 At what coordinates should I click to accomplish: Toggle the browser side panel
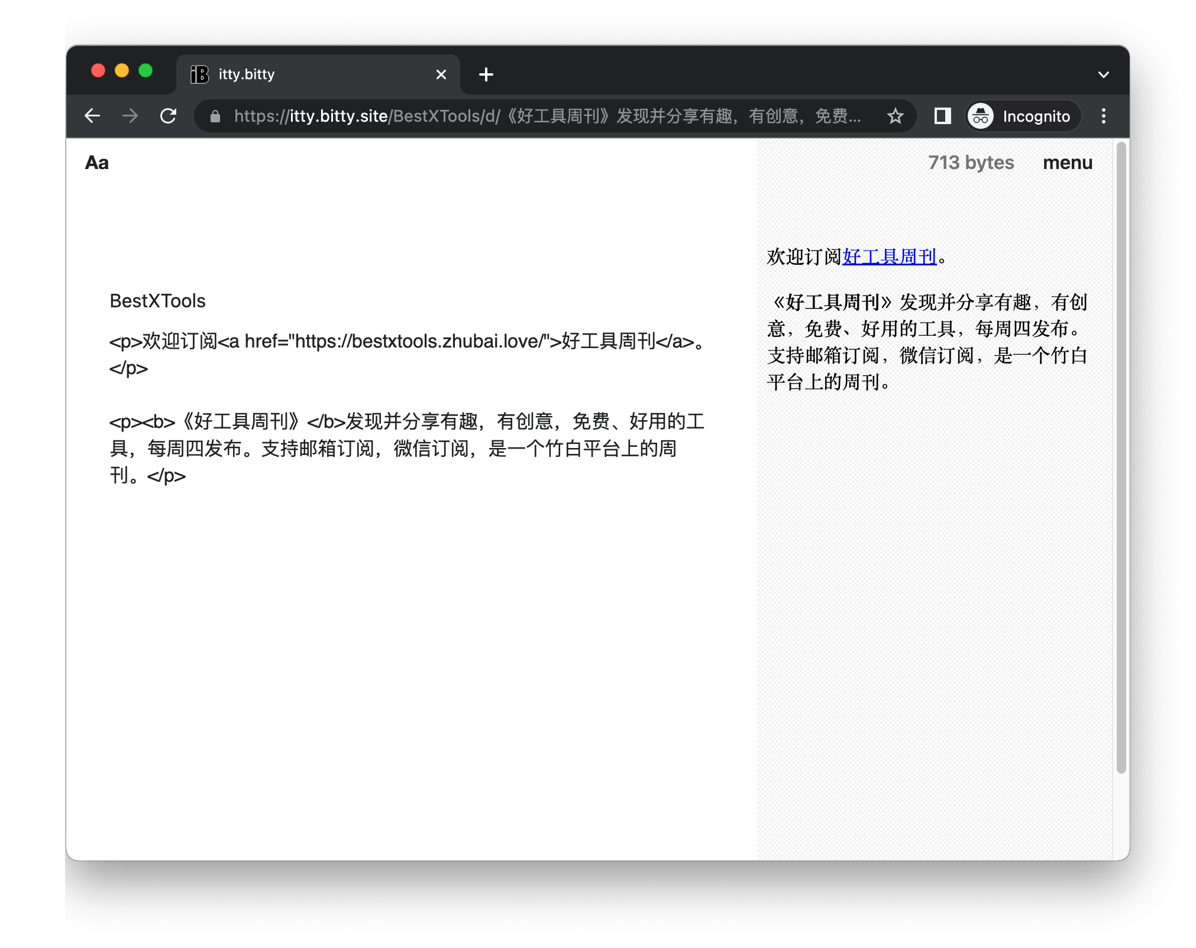tap(942, 116)
